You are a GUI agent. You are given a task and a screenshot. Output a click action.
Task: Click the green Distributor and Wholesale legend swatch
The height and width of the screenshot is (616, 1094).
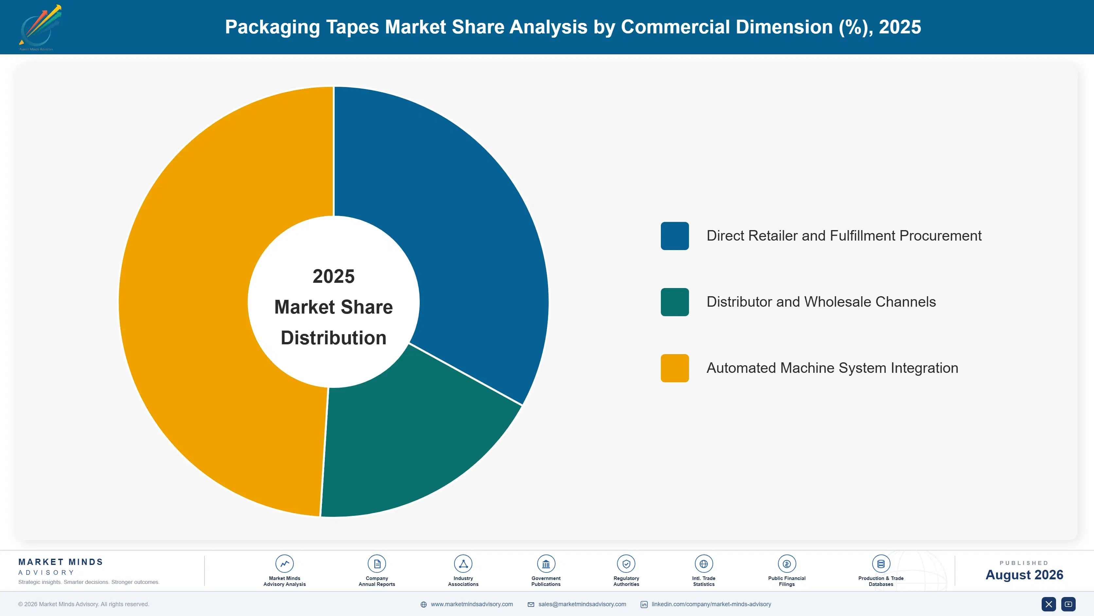tap(674, 302)
